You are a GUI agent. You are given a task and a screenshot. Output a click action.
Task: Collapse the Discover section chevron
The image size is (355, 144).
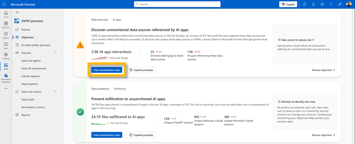point(56,53)
